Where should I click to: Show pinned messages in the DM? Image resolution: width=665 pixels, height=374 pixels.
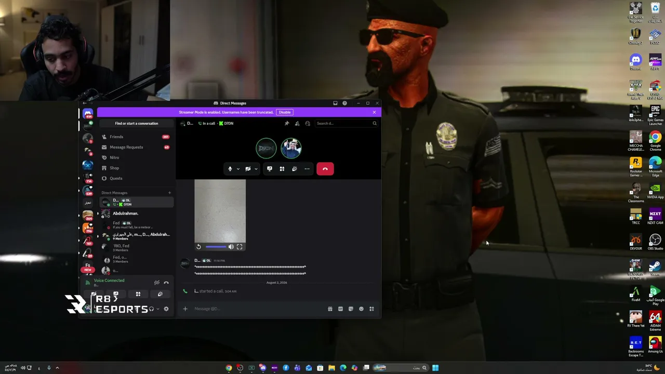(287, 124)
